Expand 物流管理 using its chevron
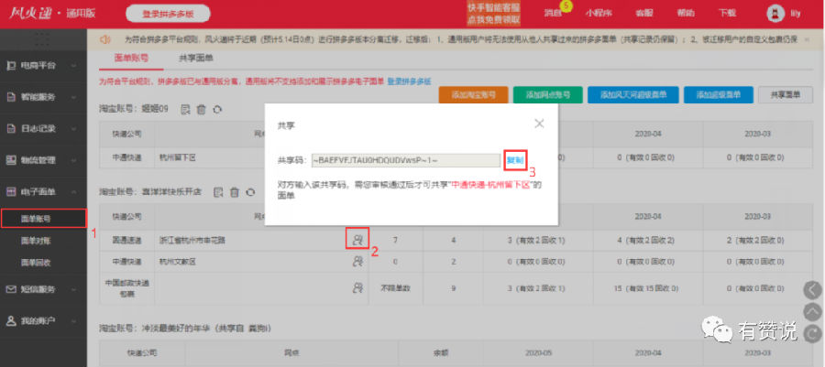This screenshot has width=825, height=367. [x=73, y=161]
